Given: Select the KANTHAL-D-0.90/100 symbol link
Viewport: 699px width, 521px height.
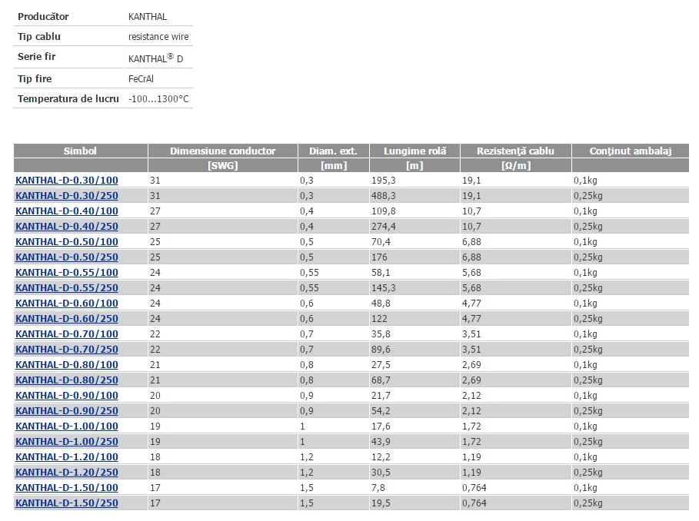Looking at the screenshot, I should coord(67,396).
